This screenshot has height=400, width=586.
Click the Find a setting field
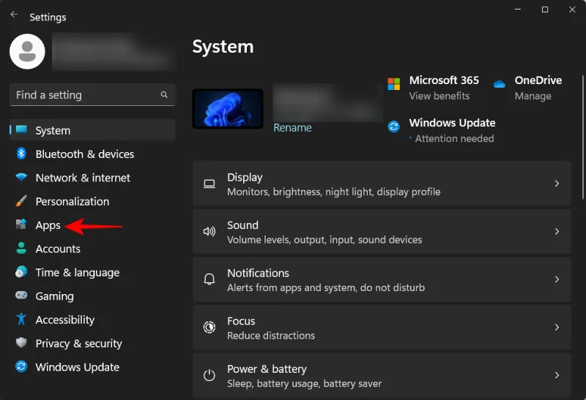click(x=92, y=95)
